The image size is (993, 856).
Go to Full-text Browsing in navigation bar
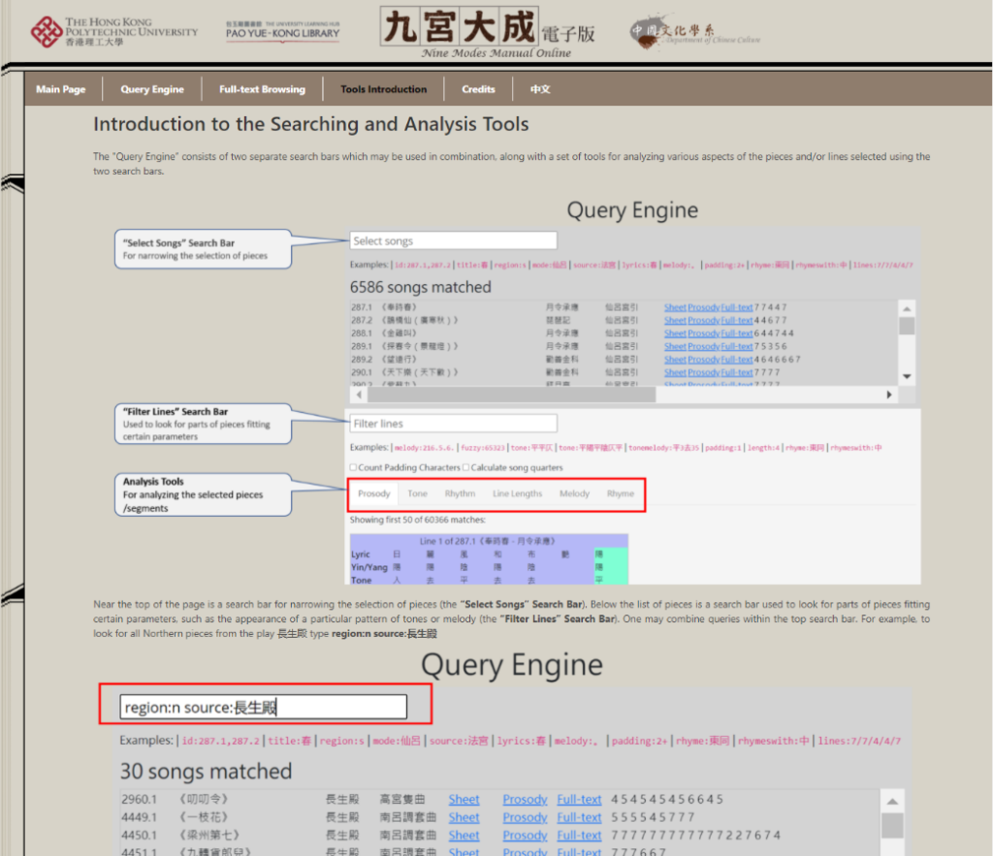click(262, 89)
